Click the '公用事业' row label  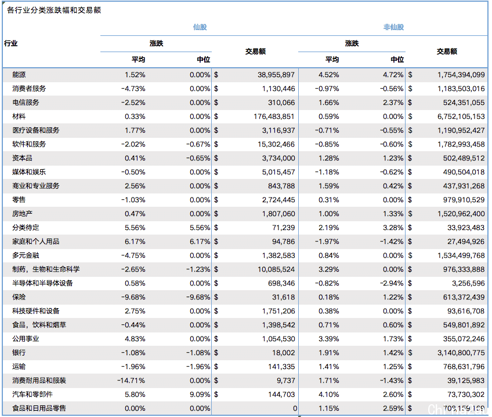26,339
